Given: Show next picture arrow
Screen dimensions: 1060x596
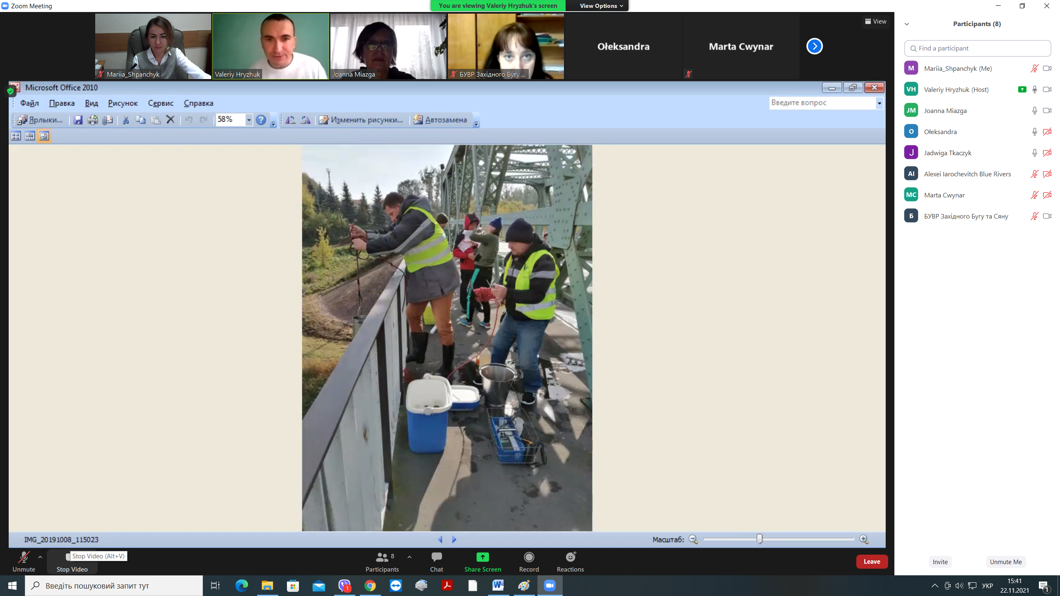Looking at the screenshot, I should [454, 540].
